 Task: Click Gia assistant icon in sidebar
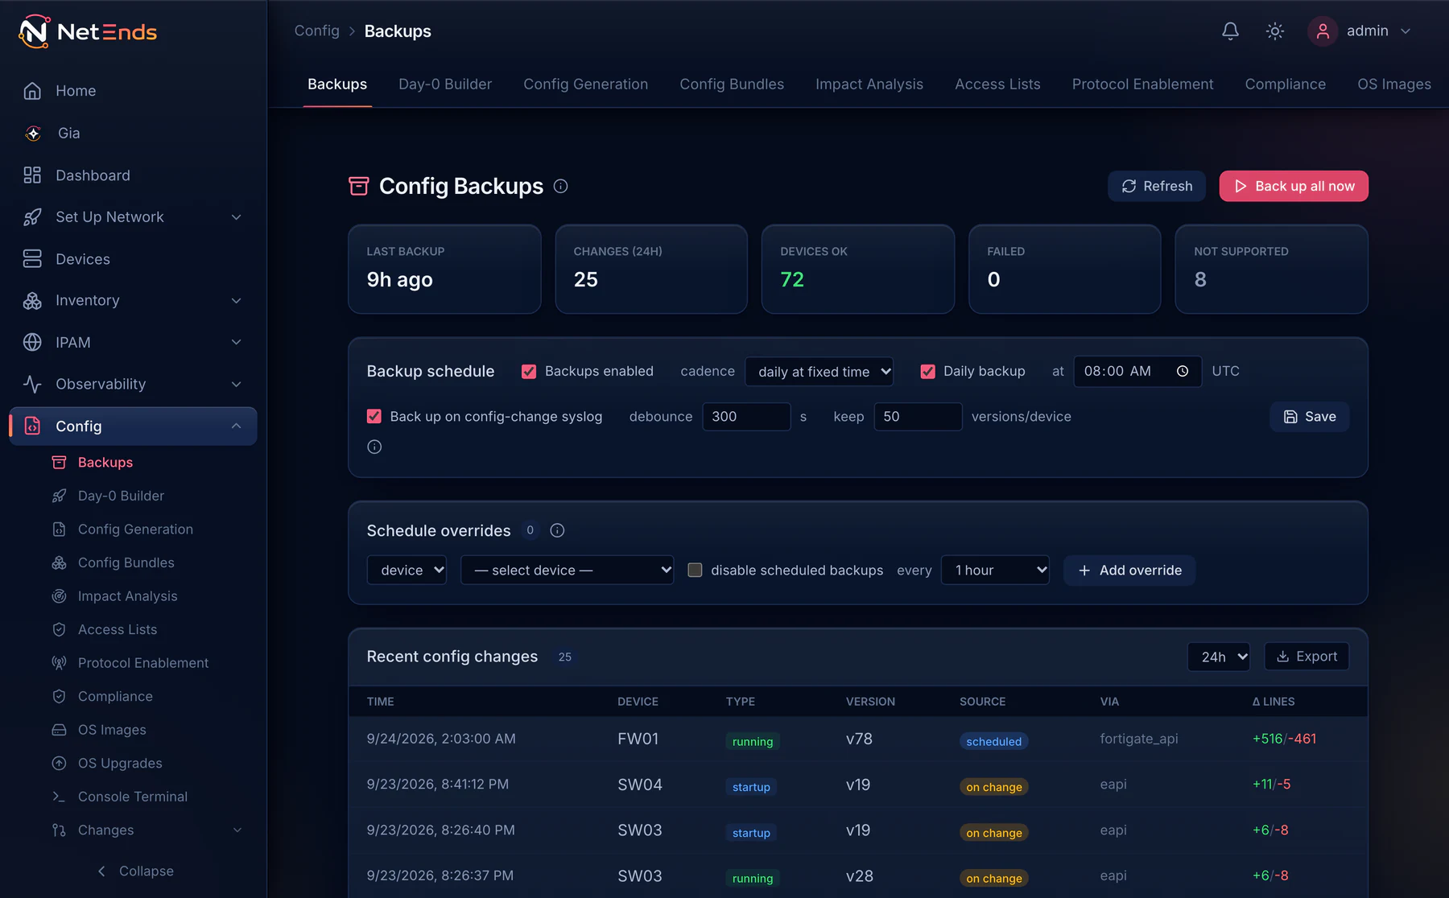pos(33,134)
